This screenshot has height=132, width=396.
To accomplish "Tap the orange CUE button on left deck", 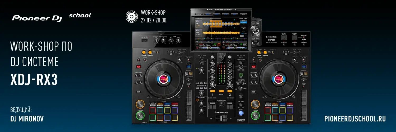I will [140, 104].
